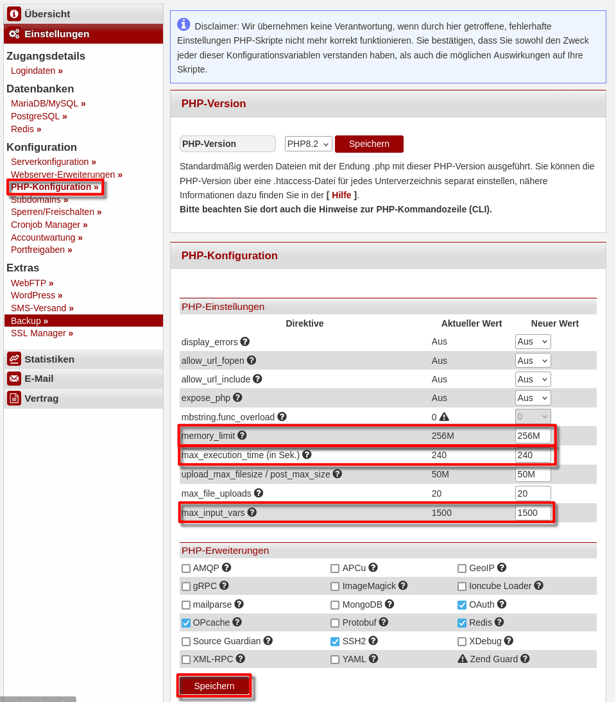Screen dimensions: 616x702
Task: Click the Vertrag document icon in sidebar
Action: click(14, 398)
